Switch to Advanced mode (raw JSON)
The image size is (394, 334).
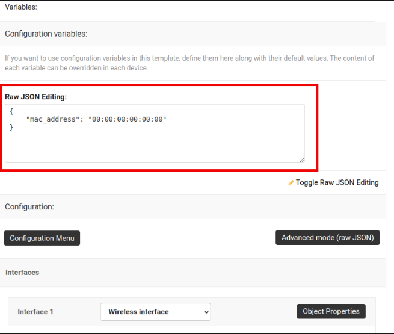pyautogui.click(x=328, y=238)
